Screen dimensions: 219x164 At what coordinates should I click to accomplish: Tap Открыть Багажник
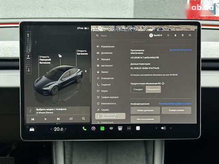point(82,52)
